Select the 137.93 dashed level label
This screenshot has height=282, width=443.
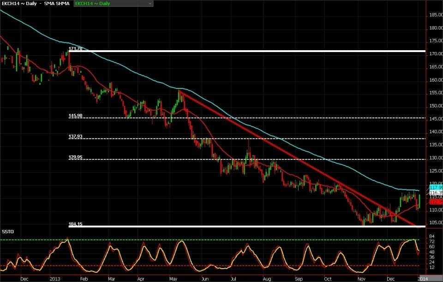coord(75,136)
